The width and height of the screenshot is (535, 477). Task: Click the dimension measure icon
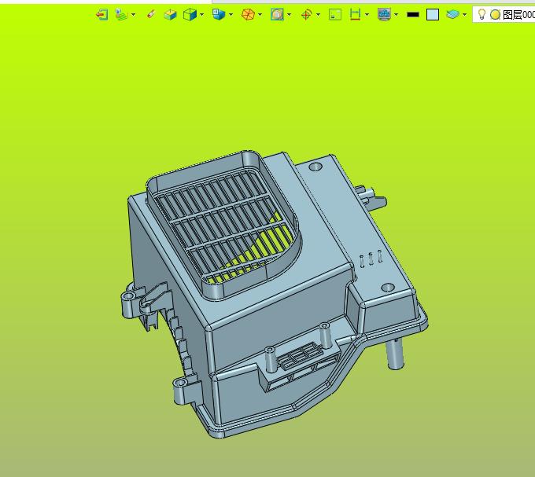coord(355,15)
